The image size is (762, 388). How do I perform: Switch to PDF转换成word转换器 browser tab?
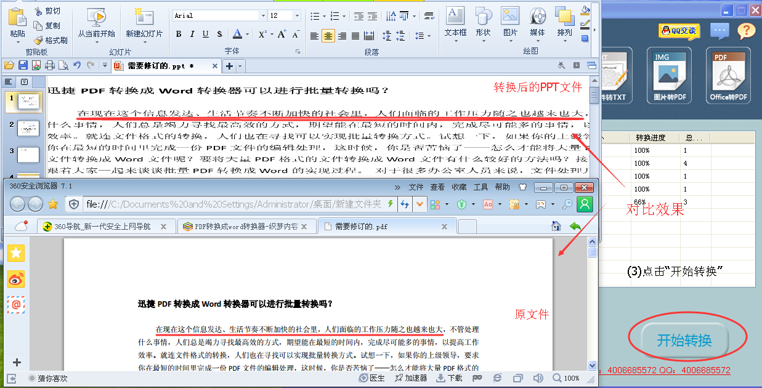(x=246, y=227)
